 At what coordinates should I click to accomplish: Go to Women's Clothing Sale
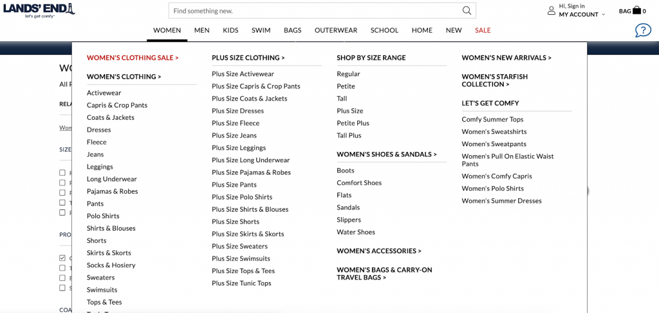[x=133, y=57]
